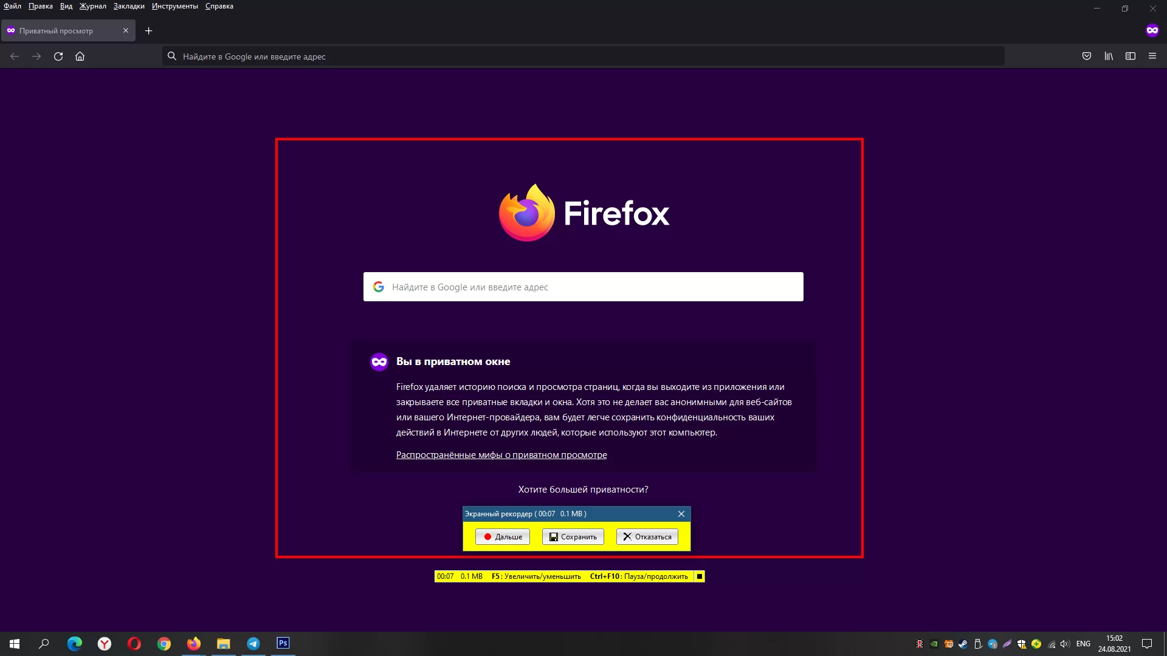Open the Firefox hamburger application menu

[x=1152, y=56]
